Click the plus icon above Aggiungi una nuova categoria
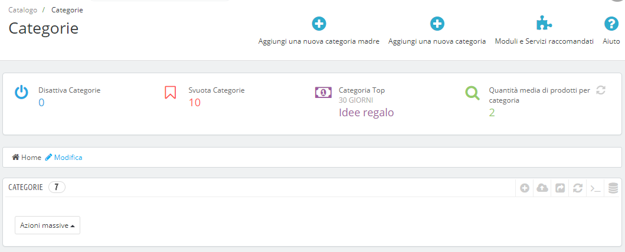 pyautogui.click(x=437, y=24)
